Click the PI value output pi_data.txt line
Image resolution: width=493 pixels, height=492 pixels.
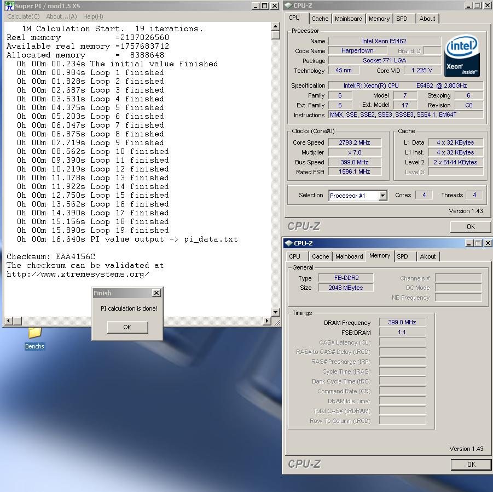pyautogui.click(x=127, y=239)
